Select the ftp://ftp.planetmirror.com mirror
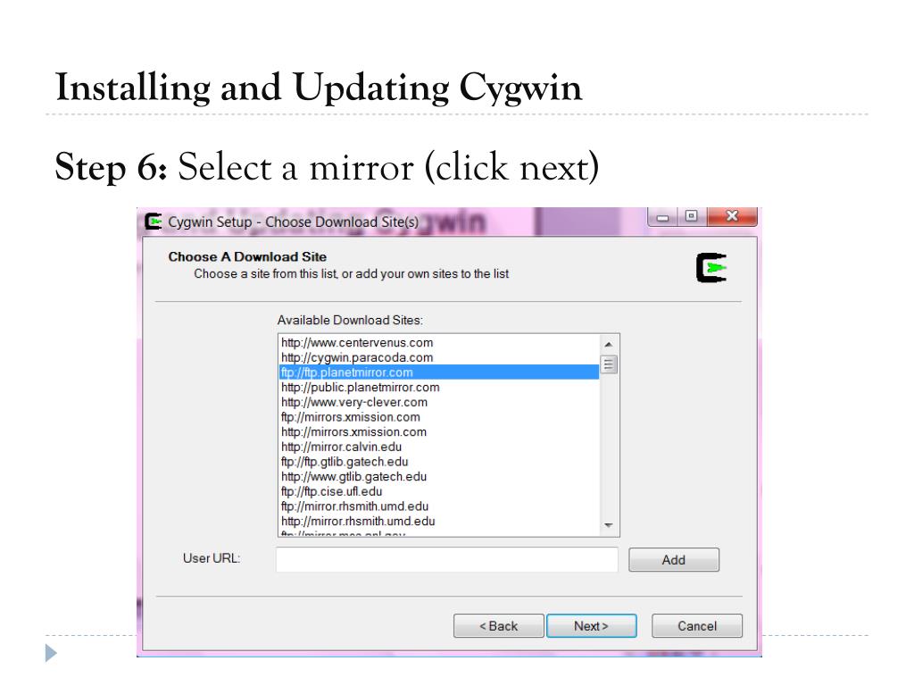Image resolution: width=914 pixels, height=686 pixels. [439, 372]
